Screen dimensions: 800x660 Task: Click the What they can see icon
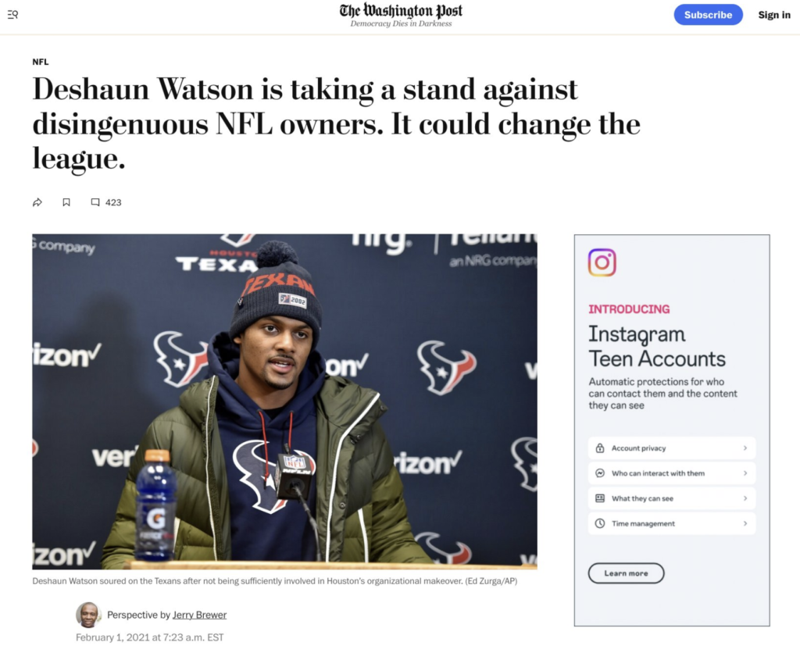coord(600,498)
